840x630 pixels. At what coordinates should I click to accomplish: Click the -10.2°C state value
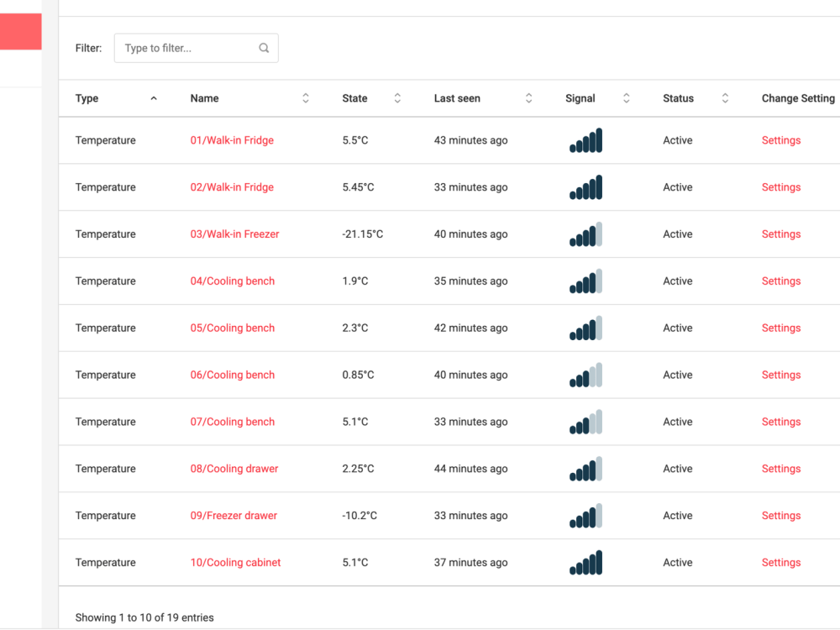click(x=360, y=516)
